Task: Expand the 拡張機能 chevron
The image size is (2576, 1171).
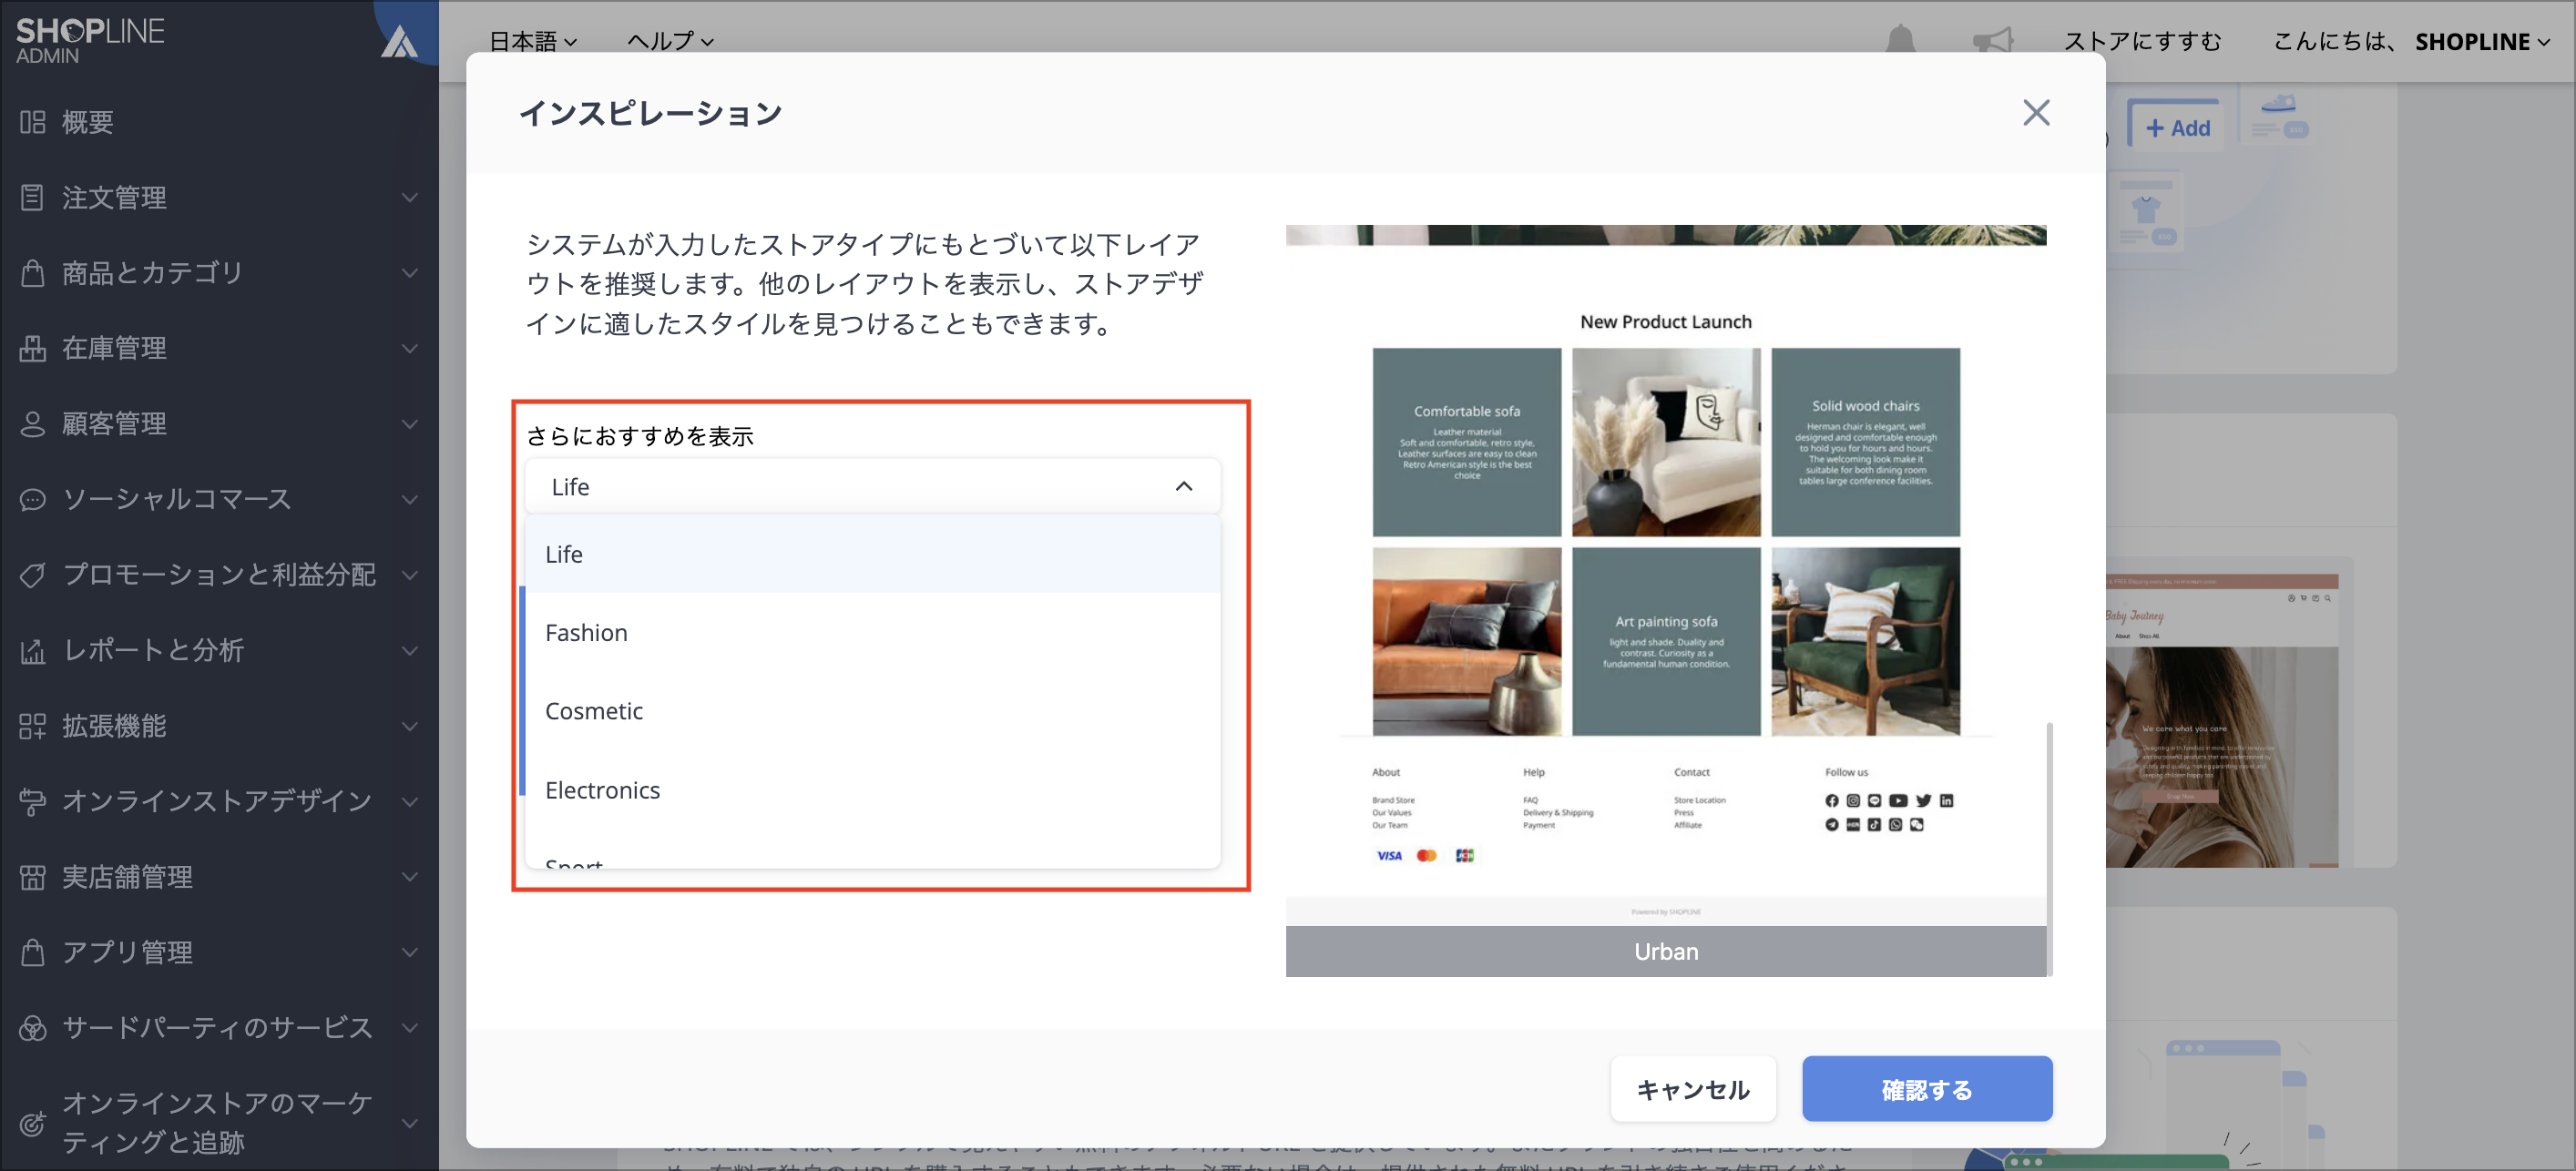Action: click(410, 726)
